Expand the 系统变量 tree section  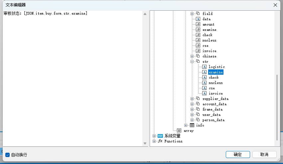(x=154, y=136)
